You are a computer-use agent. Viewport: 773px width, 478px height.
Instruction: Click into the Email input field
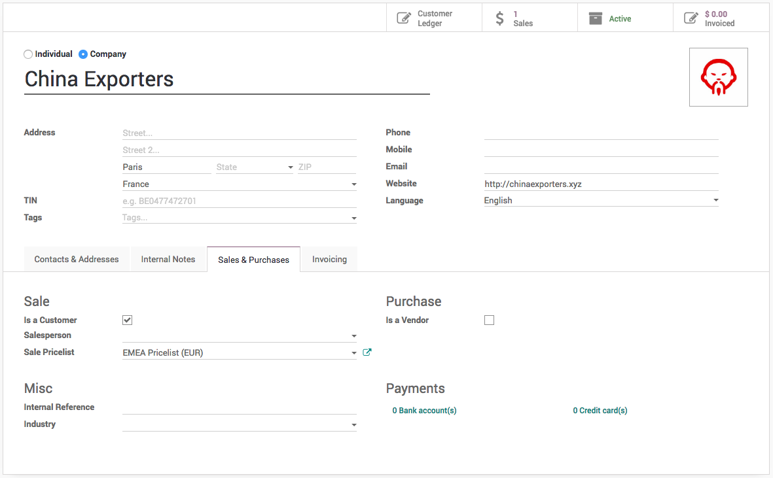[601, 167]
